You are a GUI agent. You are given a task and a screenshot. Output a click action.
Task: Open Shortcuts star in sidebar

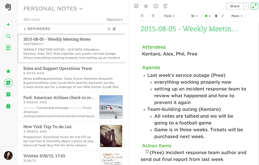(8, 71)
